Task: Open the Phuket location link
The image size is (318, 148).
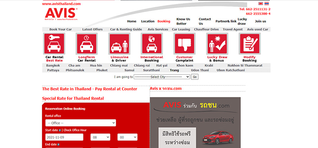Action: click(102, 70)
